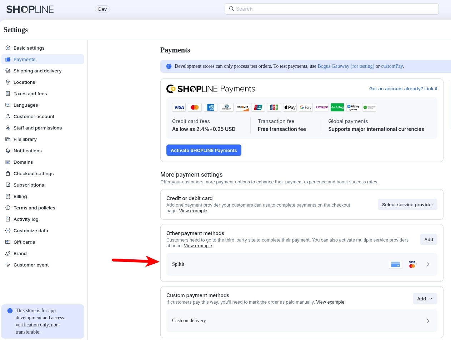The width and height of the screenshot is (451, 340).
Task: Click the credit card icon in Splitit row
Action: 396,264
